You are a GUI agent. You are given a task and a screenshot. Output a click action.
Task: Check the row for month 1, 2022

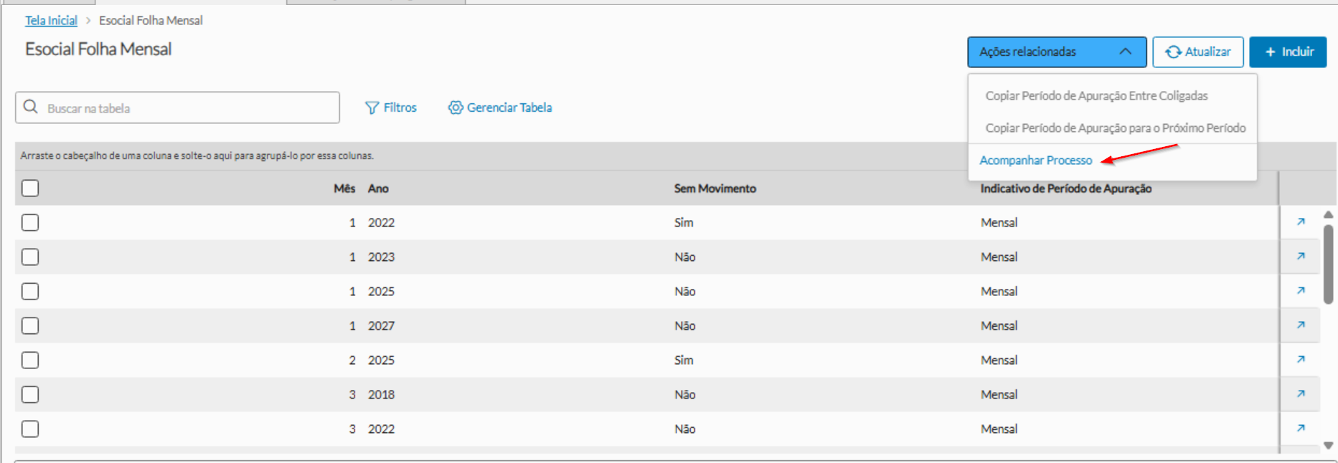(30, 223)
